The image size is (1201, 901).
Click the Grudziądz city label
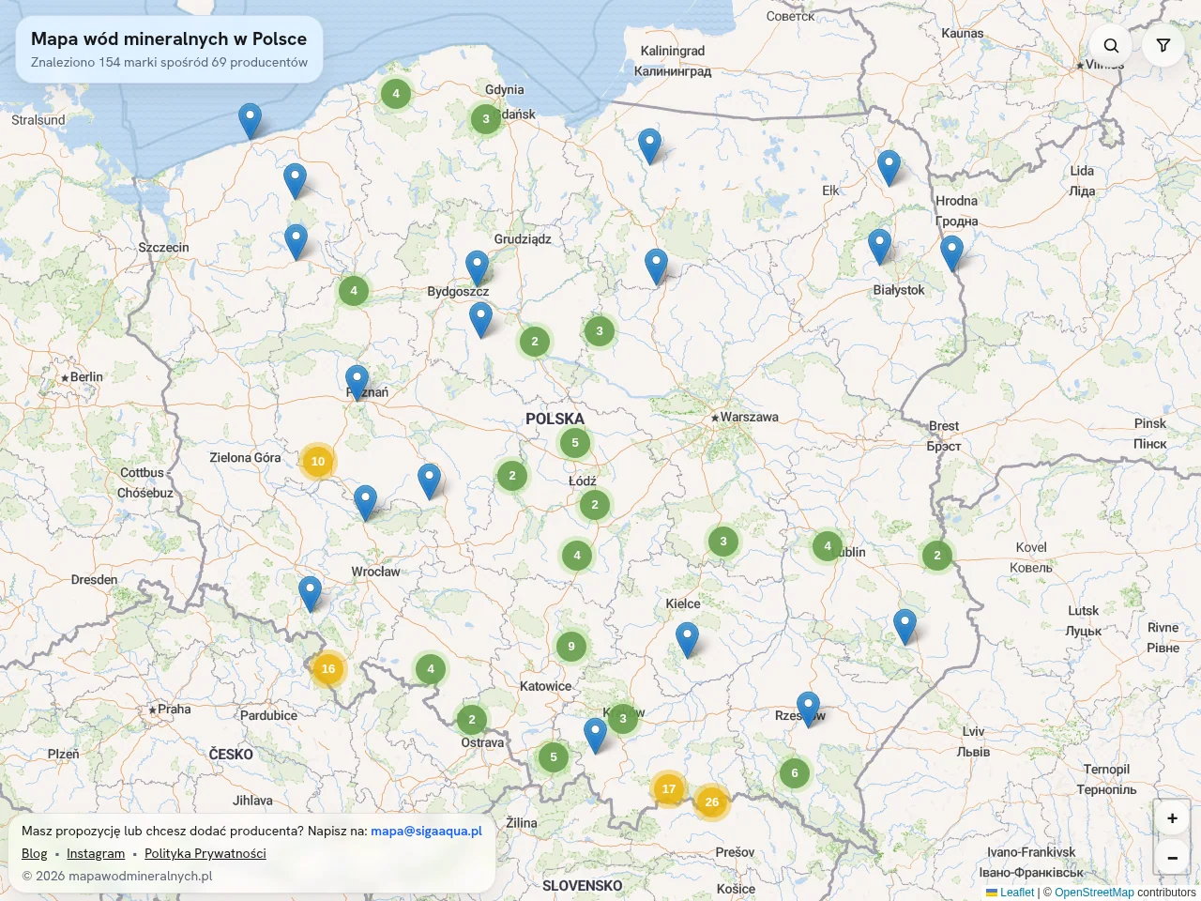(523, 239)
